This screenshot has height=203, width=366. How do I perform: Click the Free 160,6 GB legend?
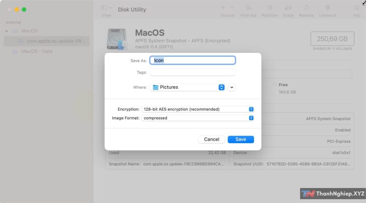(285, 88)
